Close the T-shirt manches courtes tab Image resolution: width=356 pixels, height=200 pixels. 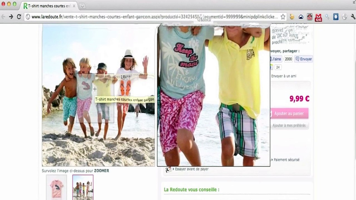point(74,6)
